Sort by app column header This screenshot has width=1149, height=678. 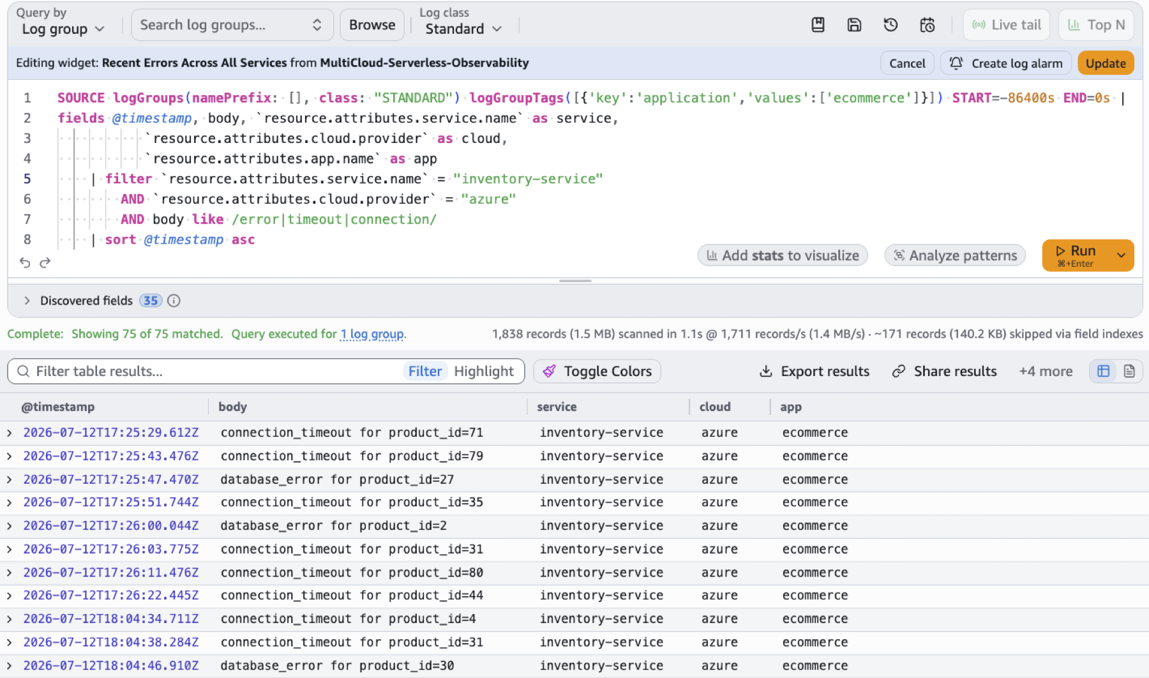coord(790,407)
